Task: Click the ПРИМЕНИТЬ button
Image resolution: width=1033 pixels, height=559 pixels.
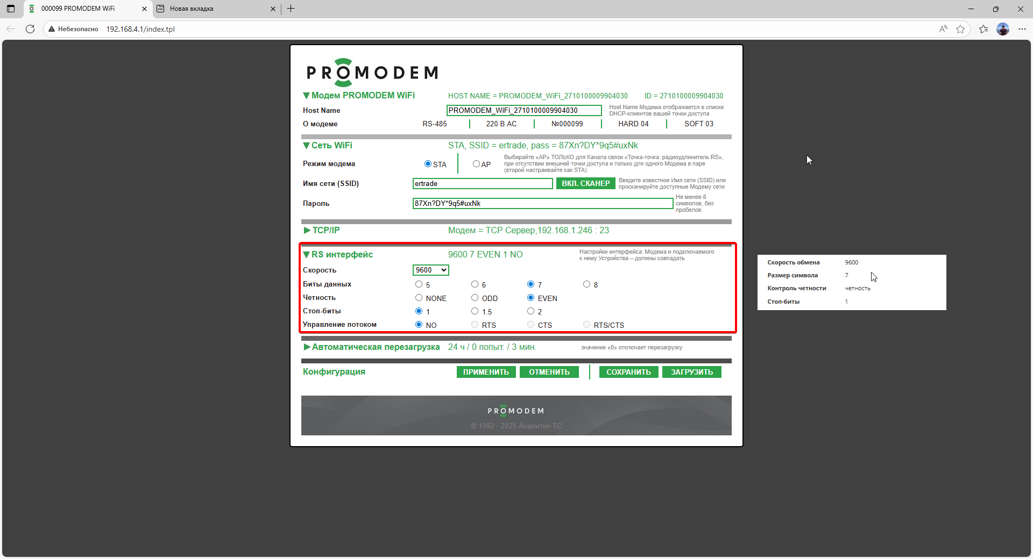Action: tap(486, 372)
